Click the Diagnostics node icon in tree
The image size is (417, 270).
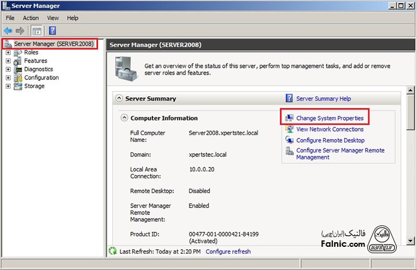click(x=18, y=70)
